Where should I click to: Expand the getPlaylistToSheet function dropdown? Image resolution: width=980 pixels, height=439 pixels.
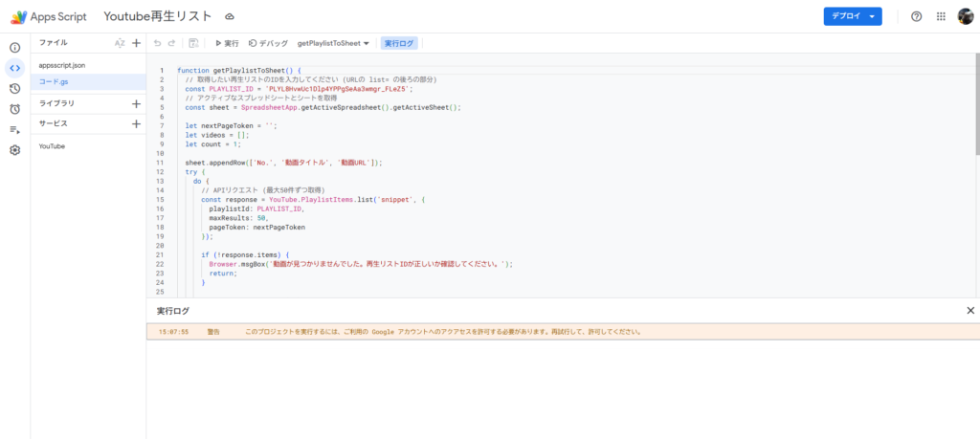pyautogui.click(x=333, y=43)
